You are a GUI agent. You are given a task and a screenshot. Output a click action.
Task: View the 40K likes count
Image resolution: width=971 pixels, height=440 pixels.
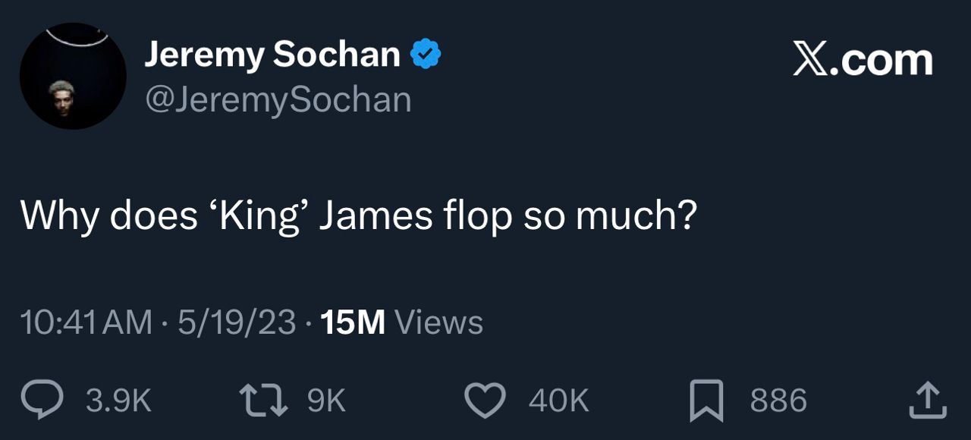[x=558, y=401]
